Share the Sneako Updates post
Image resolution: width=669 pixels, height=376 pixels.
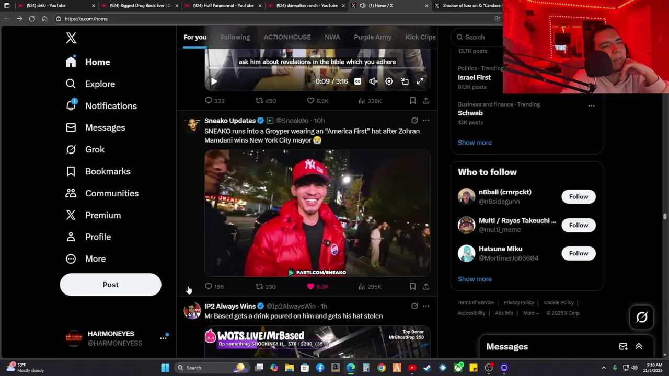tap(426, 286)
